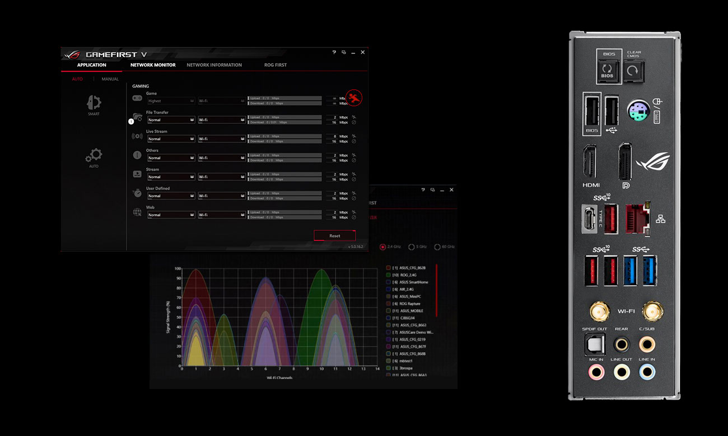Click the block icon for Others
The width and height of the screenshot is (728, 436).
pyautogui.click(x=354, y=160)
